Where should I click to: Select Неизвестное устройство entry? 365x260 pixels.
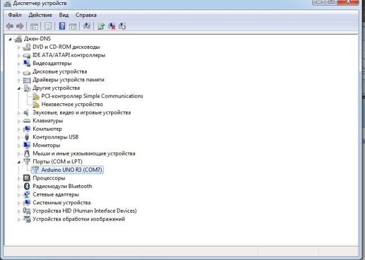click(72, 104)
